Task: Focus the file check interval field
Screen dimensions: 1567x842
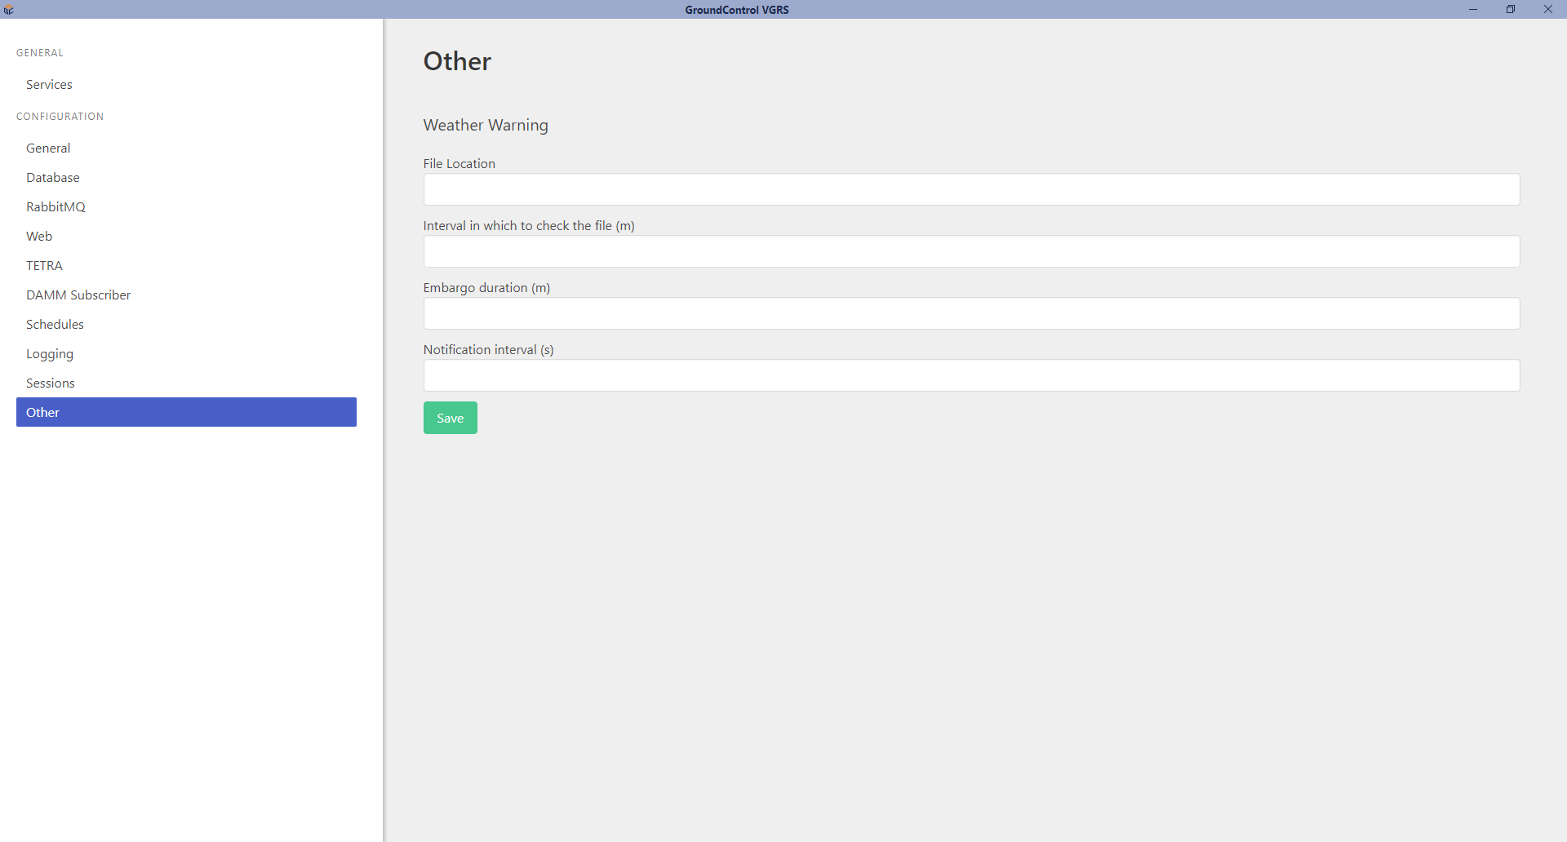Action: tap(971, 251)
